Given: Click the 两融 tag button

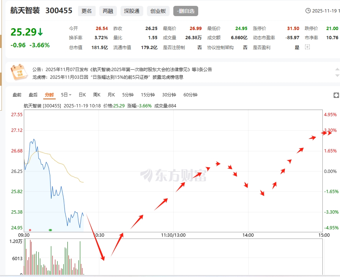Looking at the screenshot, I should tap(108, 11).
